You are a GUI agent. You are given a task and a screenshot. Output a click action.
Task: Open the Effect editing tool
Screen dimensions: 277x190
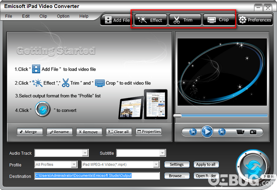point(150,20)
